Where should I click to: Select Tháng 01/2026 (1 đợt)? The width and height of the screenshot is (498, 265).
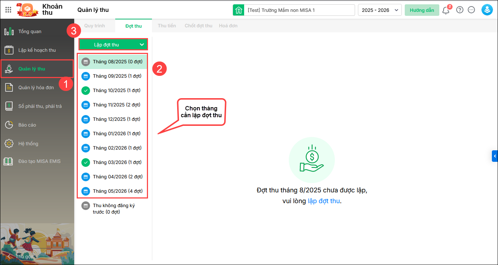click(113, 134)
